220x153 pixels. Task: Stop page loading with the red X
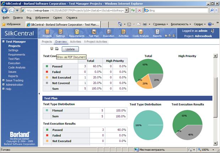click(139, 10)
